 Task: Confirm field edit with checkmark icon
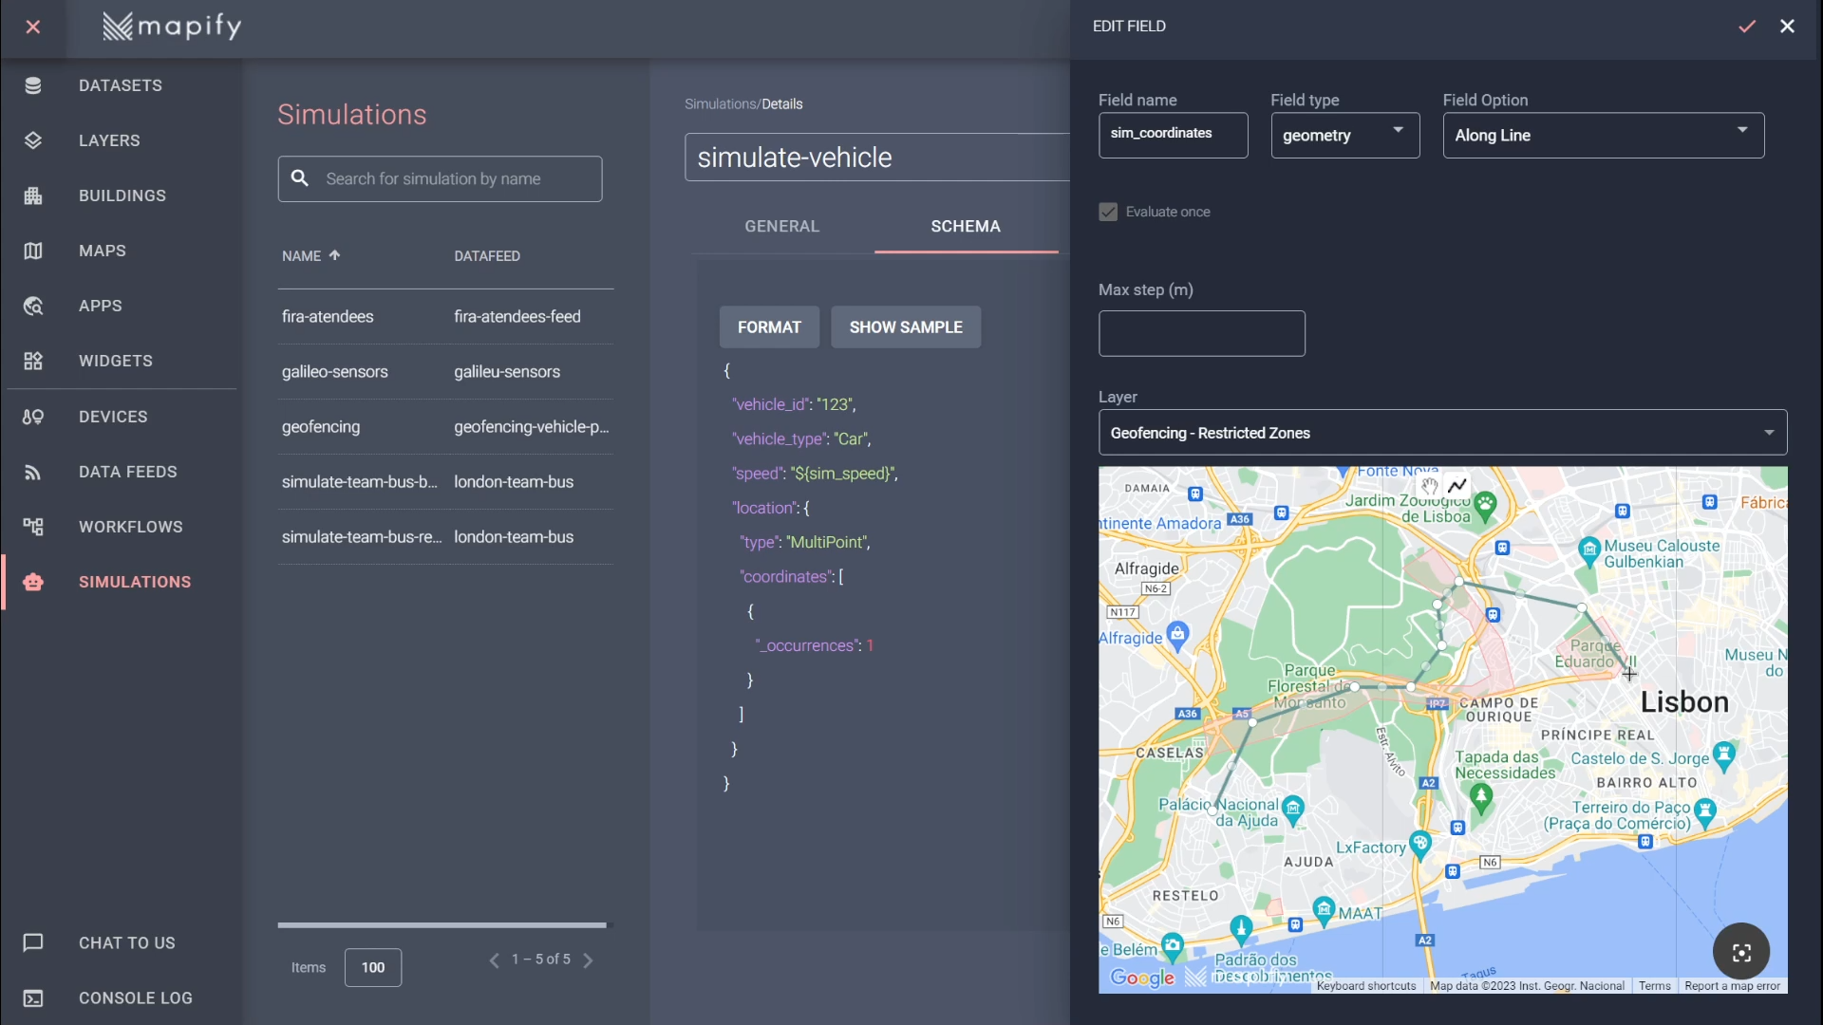click(1747, 27)
